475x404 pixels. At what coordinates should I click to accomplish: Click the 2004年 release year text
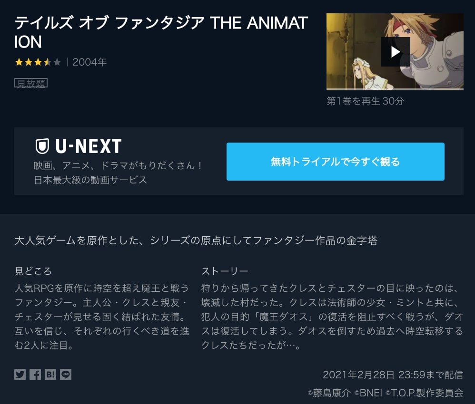[89, 62]
